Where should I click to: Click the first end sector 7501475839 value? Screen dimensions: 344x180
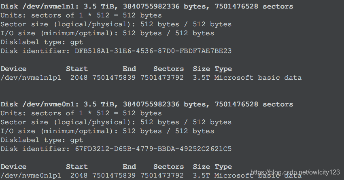pos(114,78)
